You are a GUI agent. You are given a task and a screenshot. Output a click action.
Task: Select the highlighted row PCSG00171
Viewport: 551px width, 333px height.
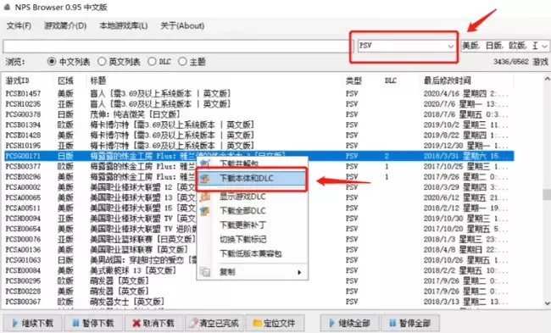tap(259, 156)
